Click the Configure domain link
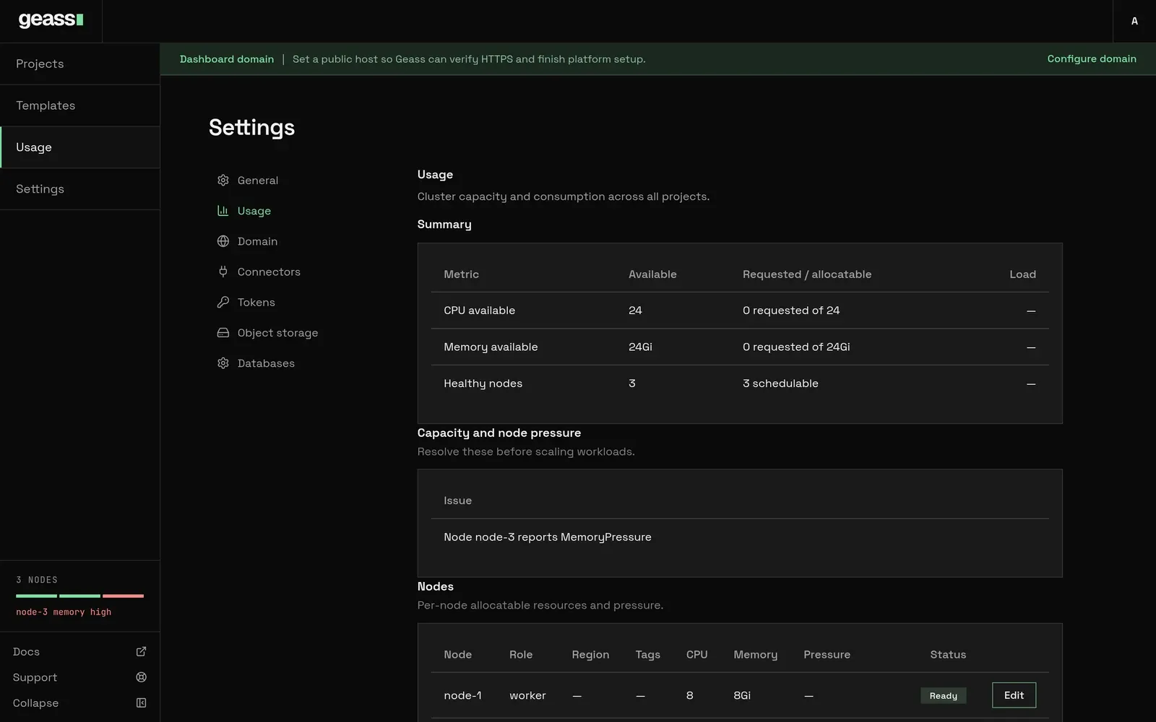 (x=1092, y=58)
